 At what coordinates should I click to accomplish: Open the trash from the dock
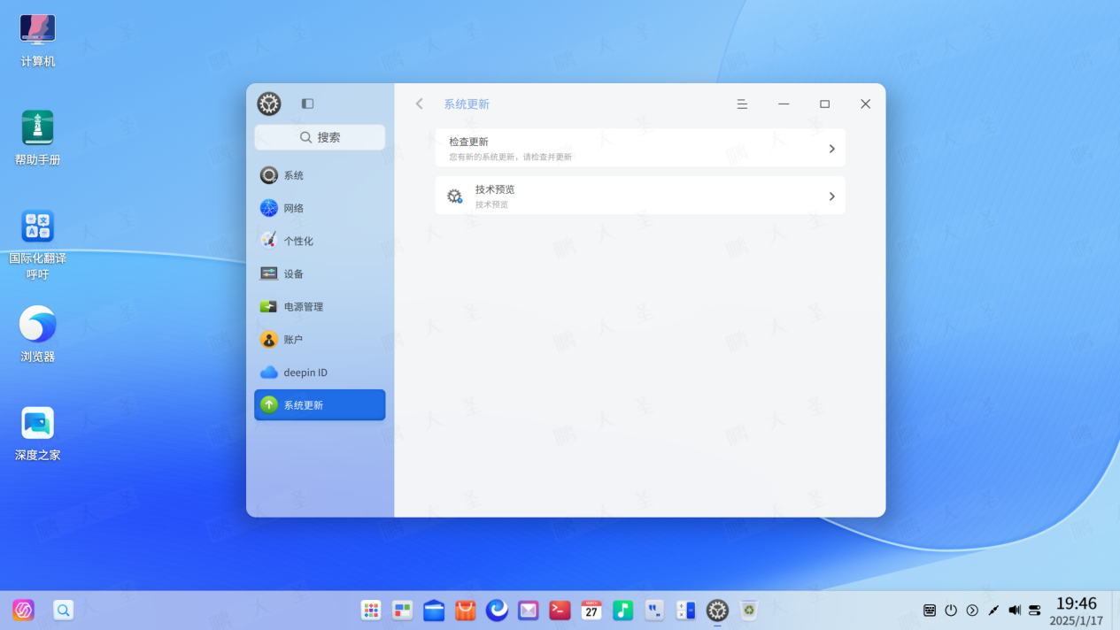point(749,610)
